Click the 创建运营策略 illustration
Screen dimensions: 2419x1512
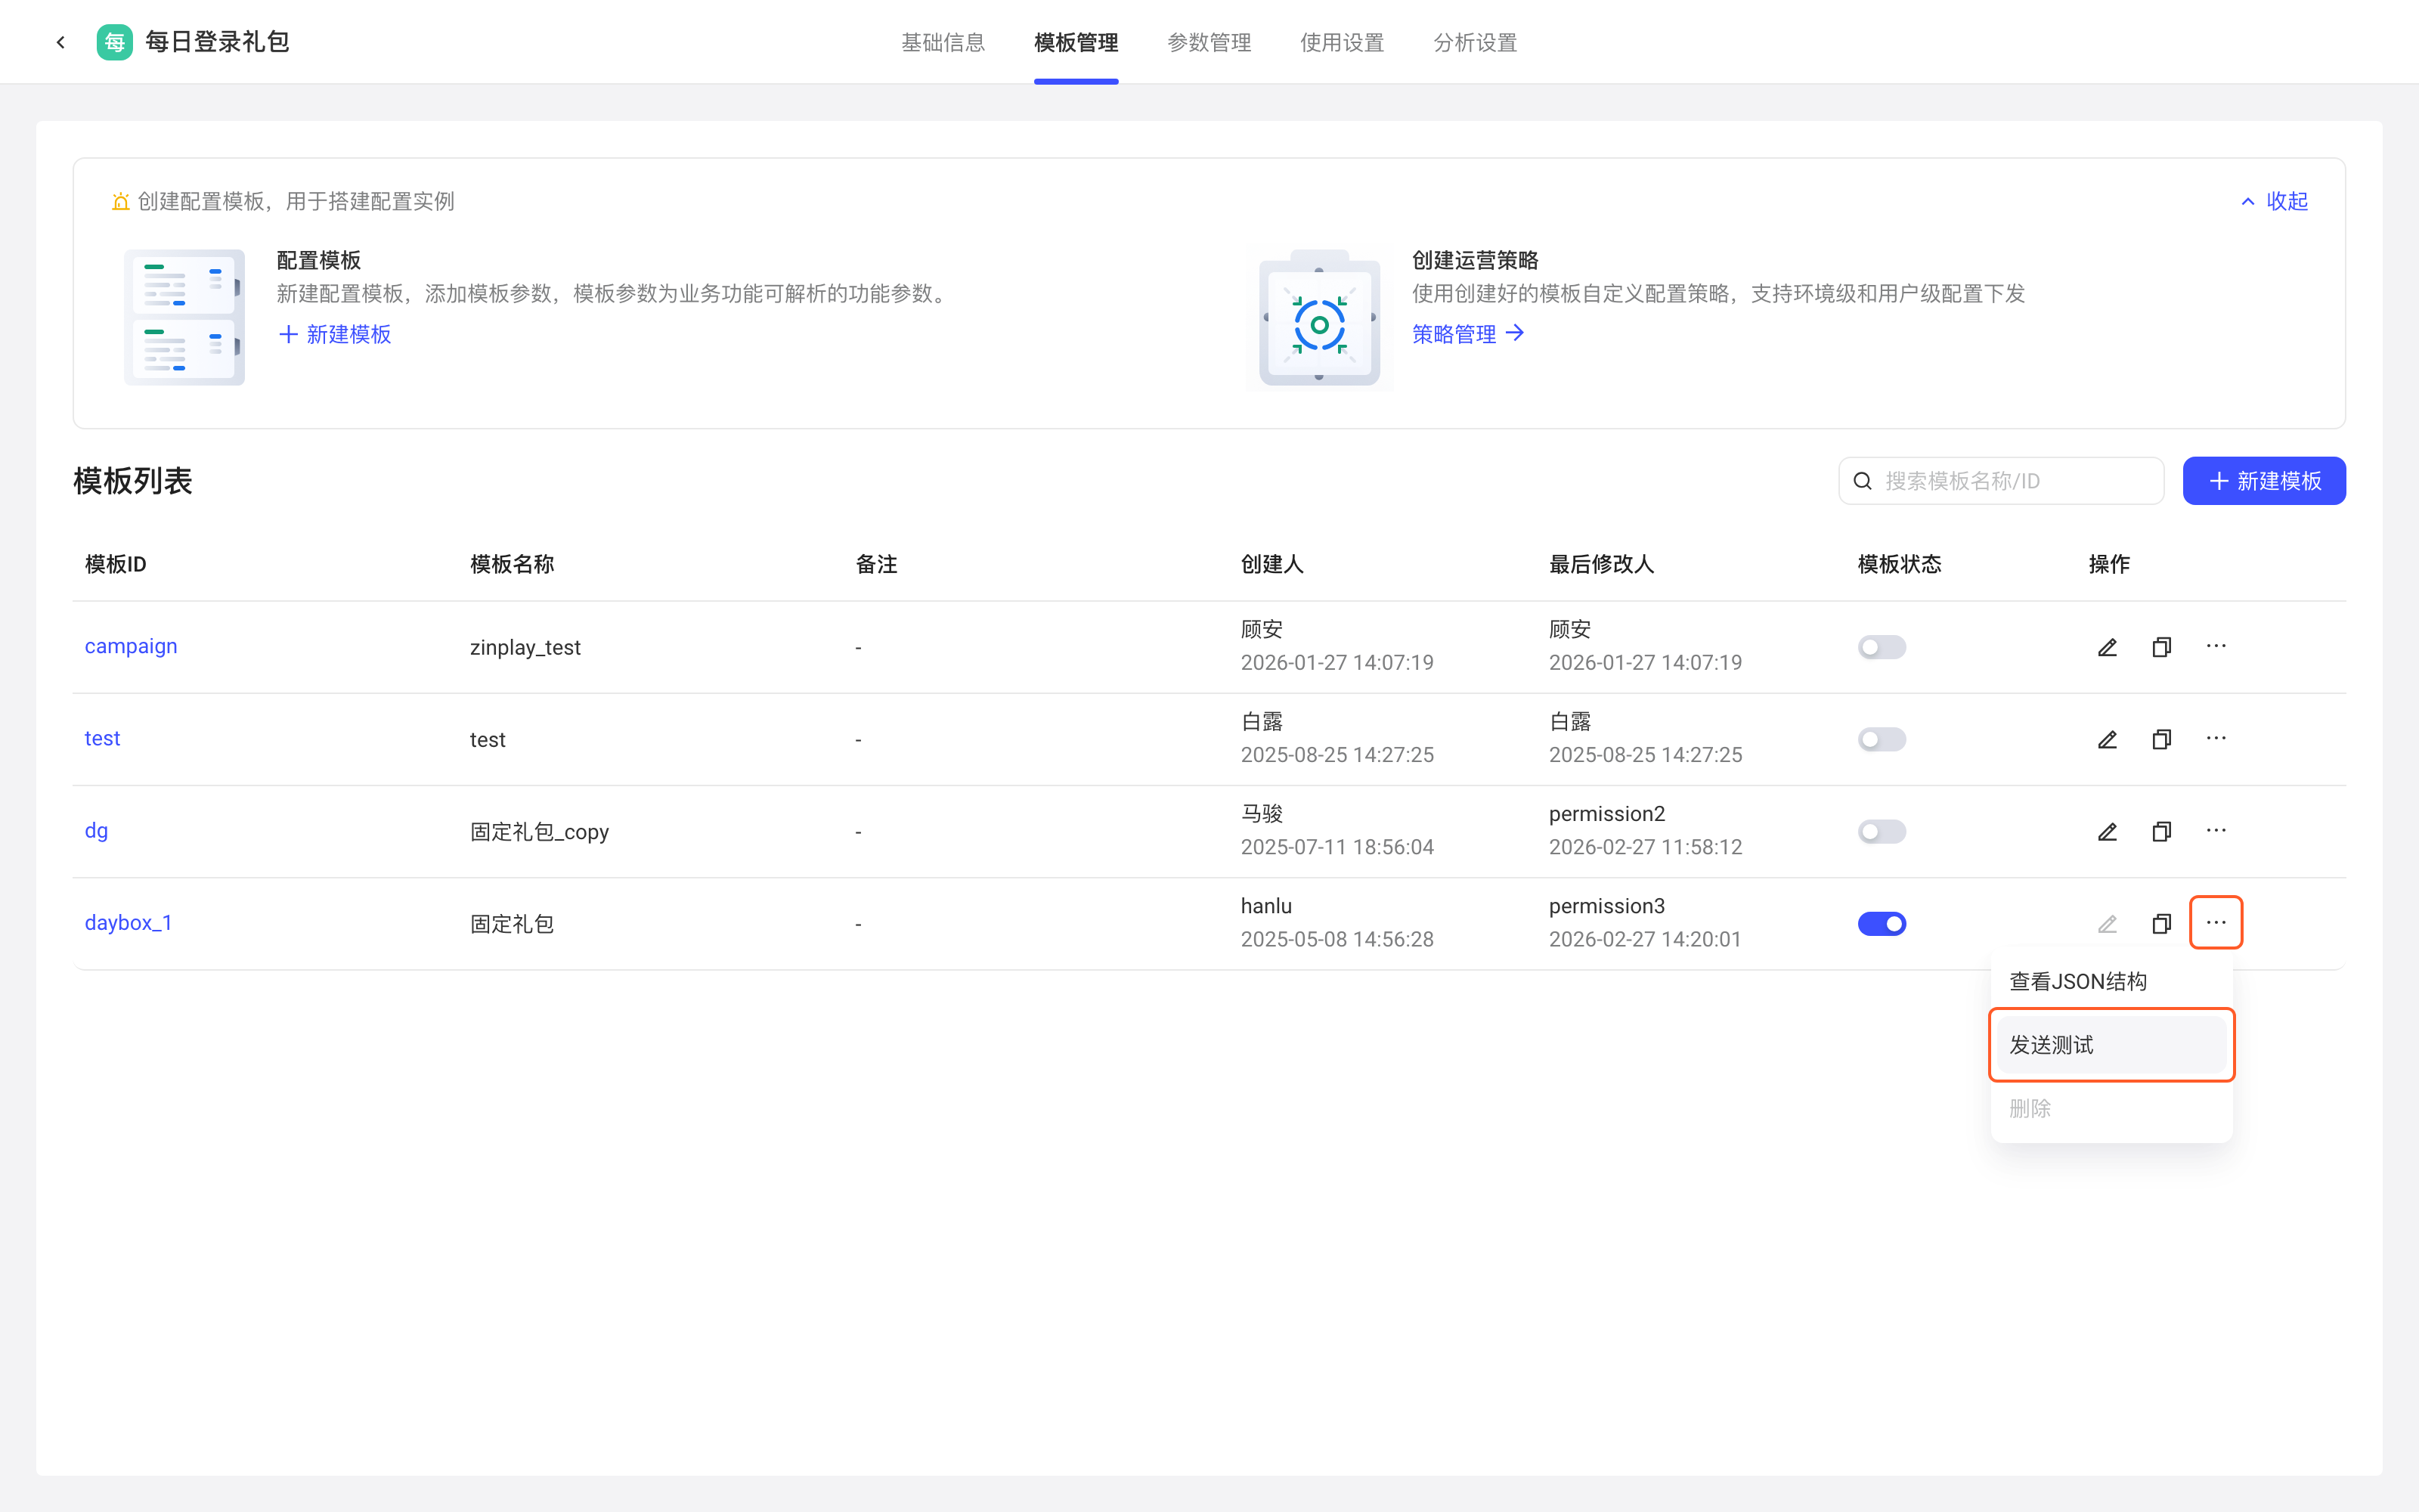click(1319, 317)
